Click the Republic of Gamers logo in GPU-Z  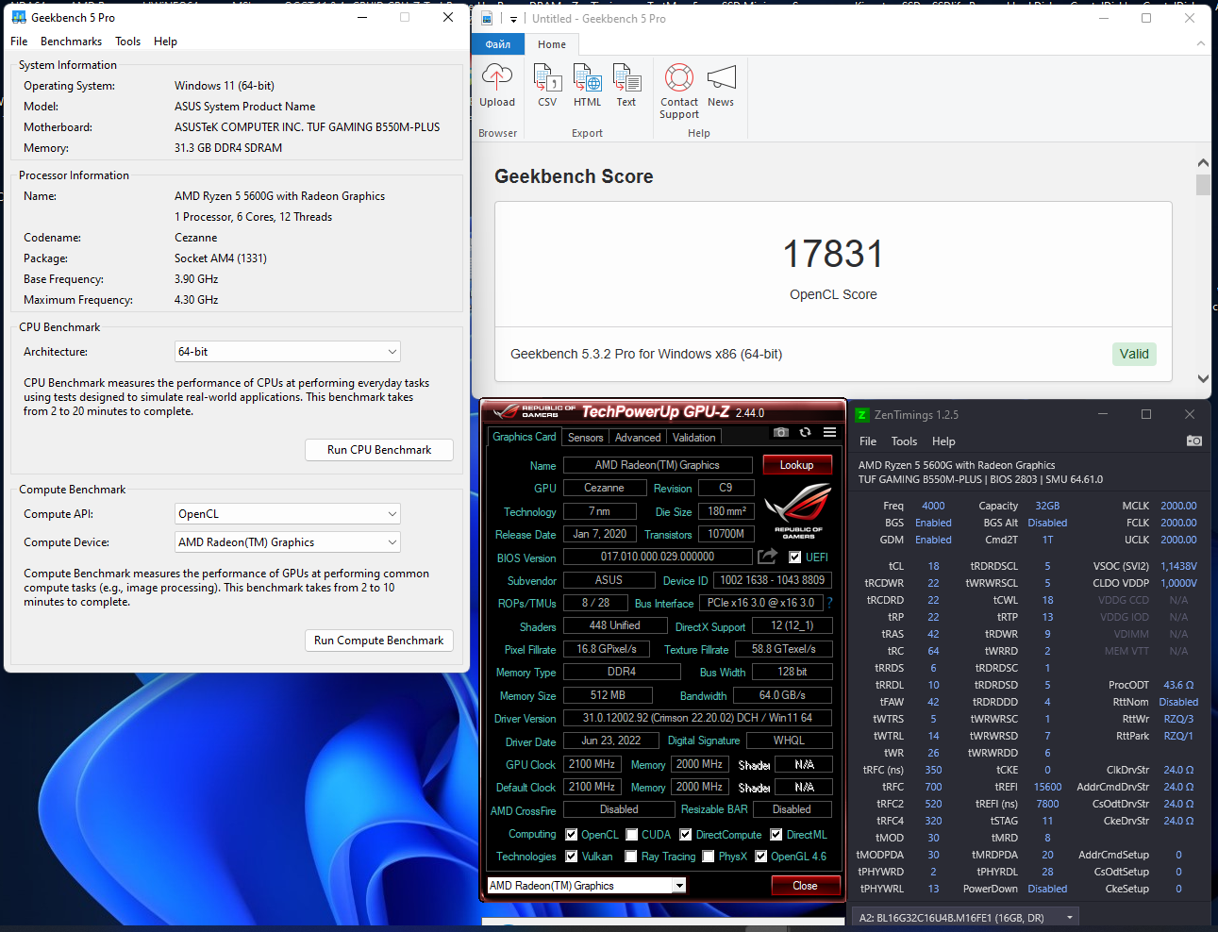point(798,510)
